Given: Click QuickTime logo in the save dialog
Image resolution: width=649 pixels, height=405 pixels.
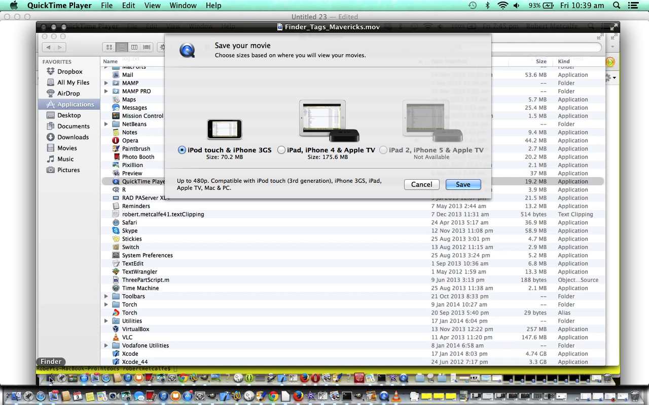Looking at the screenshot, I should pos(187,50).
